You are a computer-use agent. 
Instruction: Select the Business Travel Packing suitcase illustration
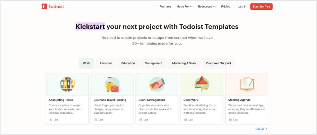112,84
